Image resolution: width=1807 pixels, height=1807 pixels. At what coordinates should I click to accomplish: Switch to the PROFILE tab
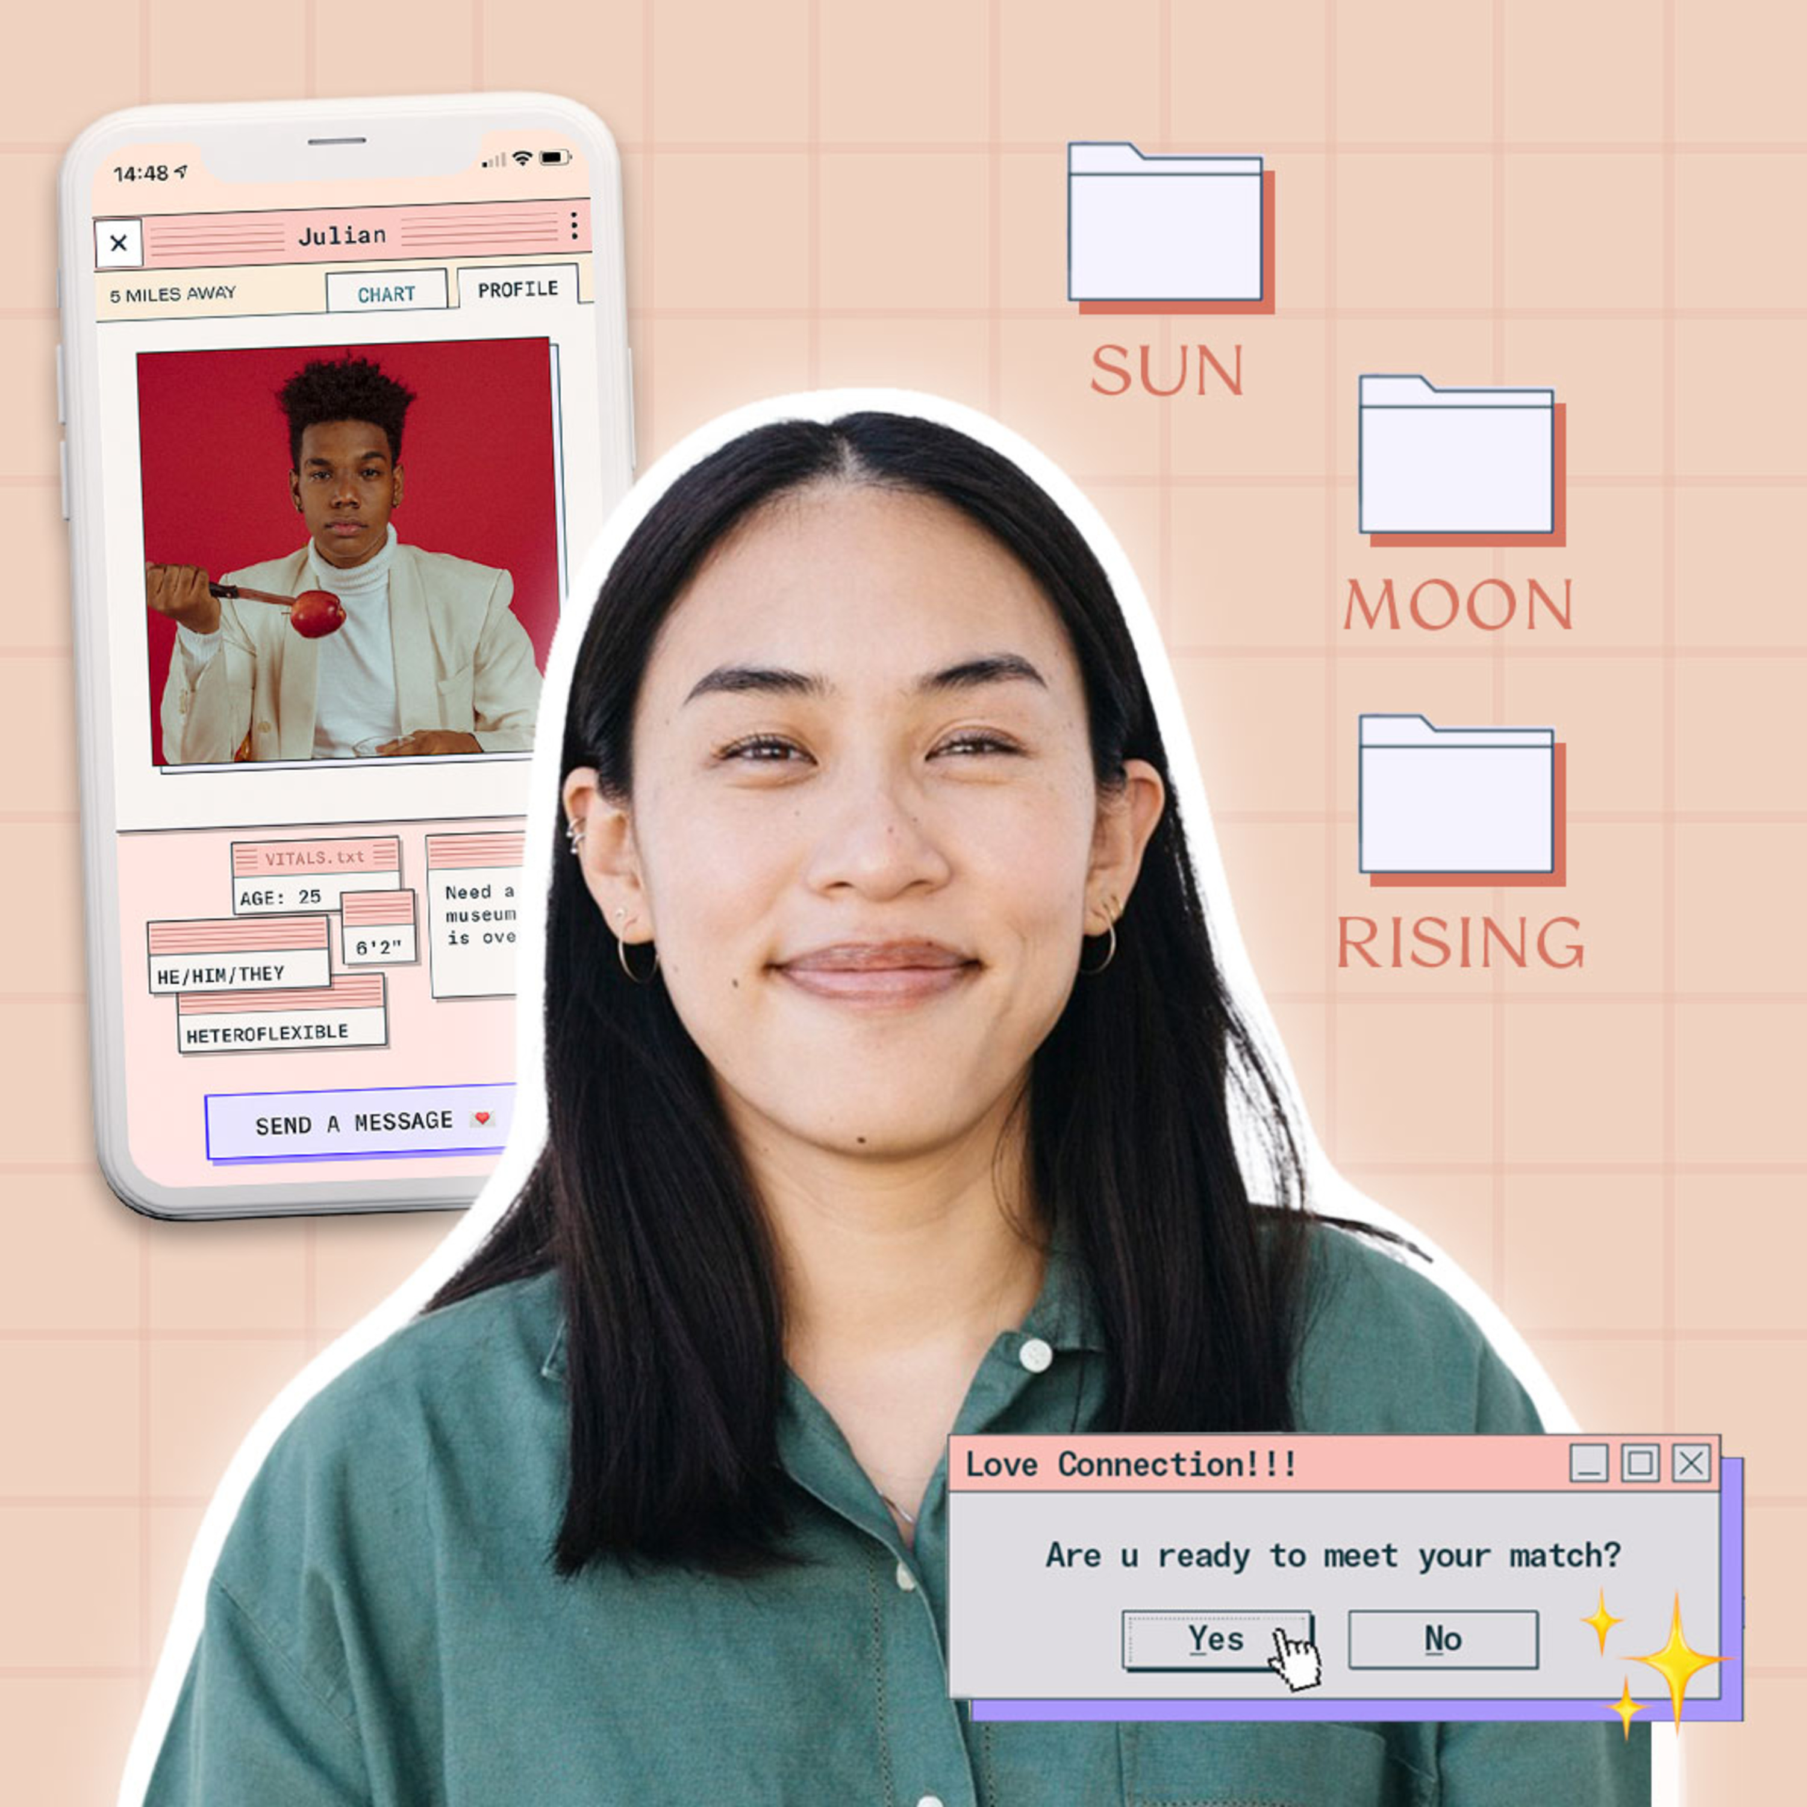pyautogui.click(x=517, y=289)
